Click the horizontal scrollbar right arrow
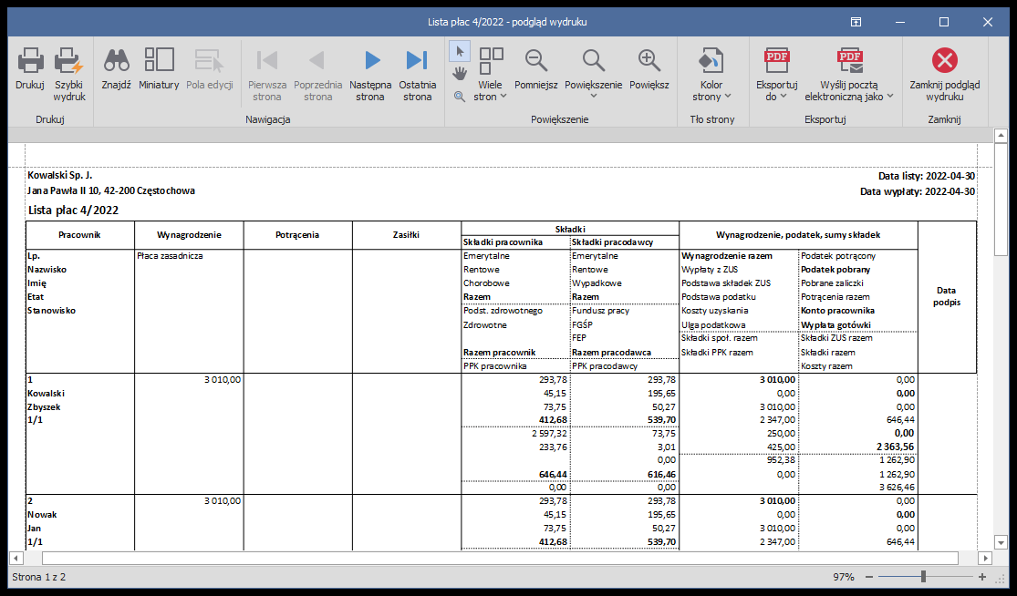This screenshot has height=596, width=1017. [985, 558]
